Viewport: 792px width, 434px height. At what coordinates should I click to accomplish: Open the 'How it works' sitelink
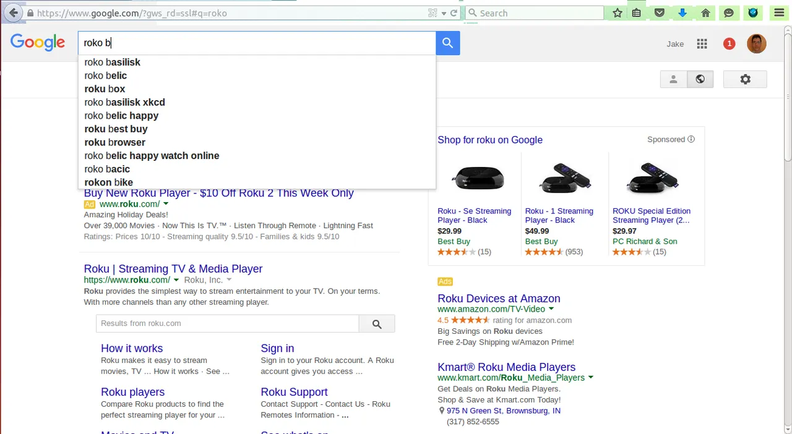coord(132,349)
